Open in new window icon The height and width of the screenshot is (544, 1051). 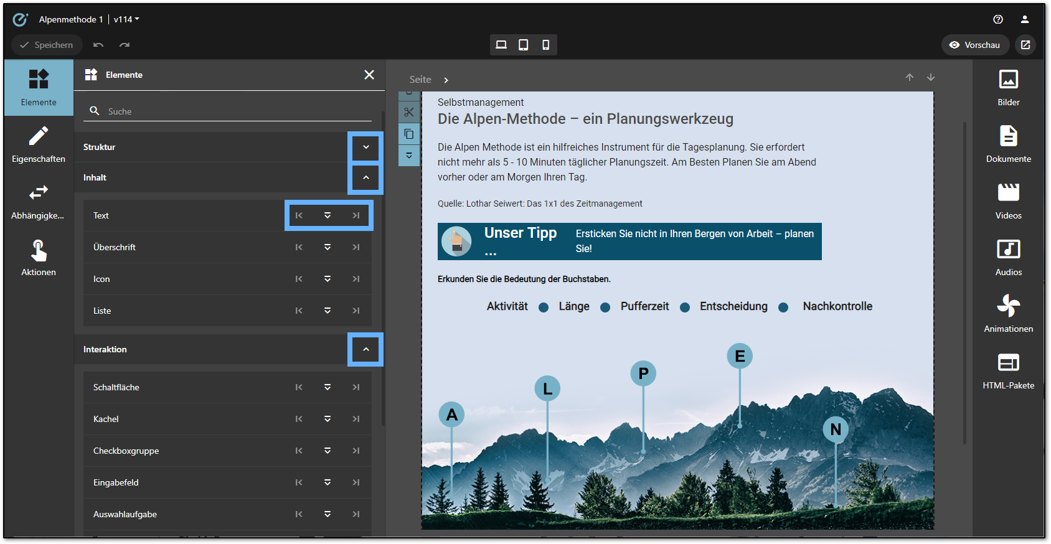1025,45
